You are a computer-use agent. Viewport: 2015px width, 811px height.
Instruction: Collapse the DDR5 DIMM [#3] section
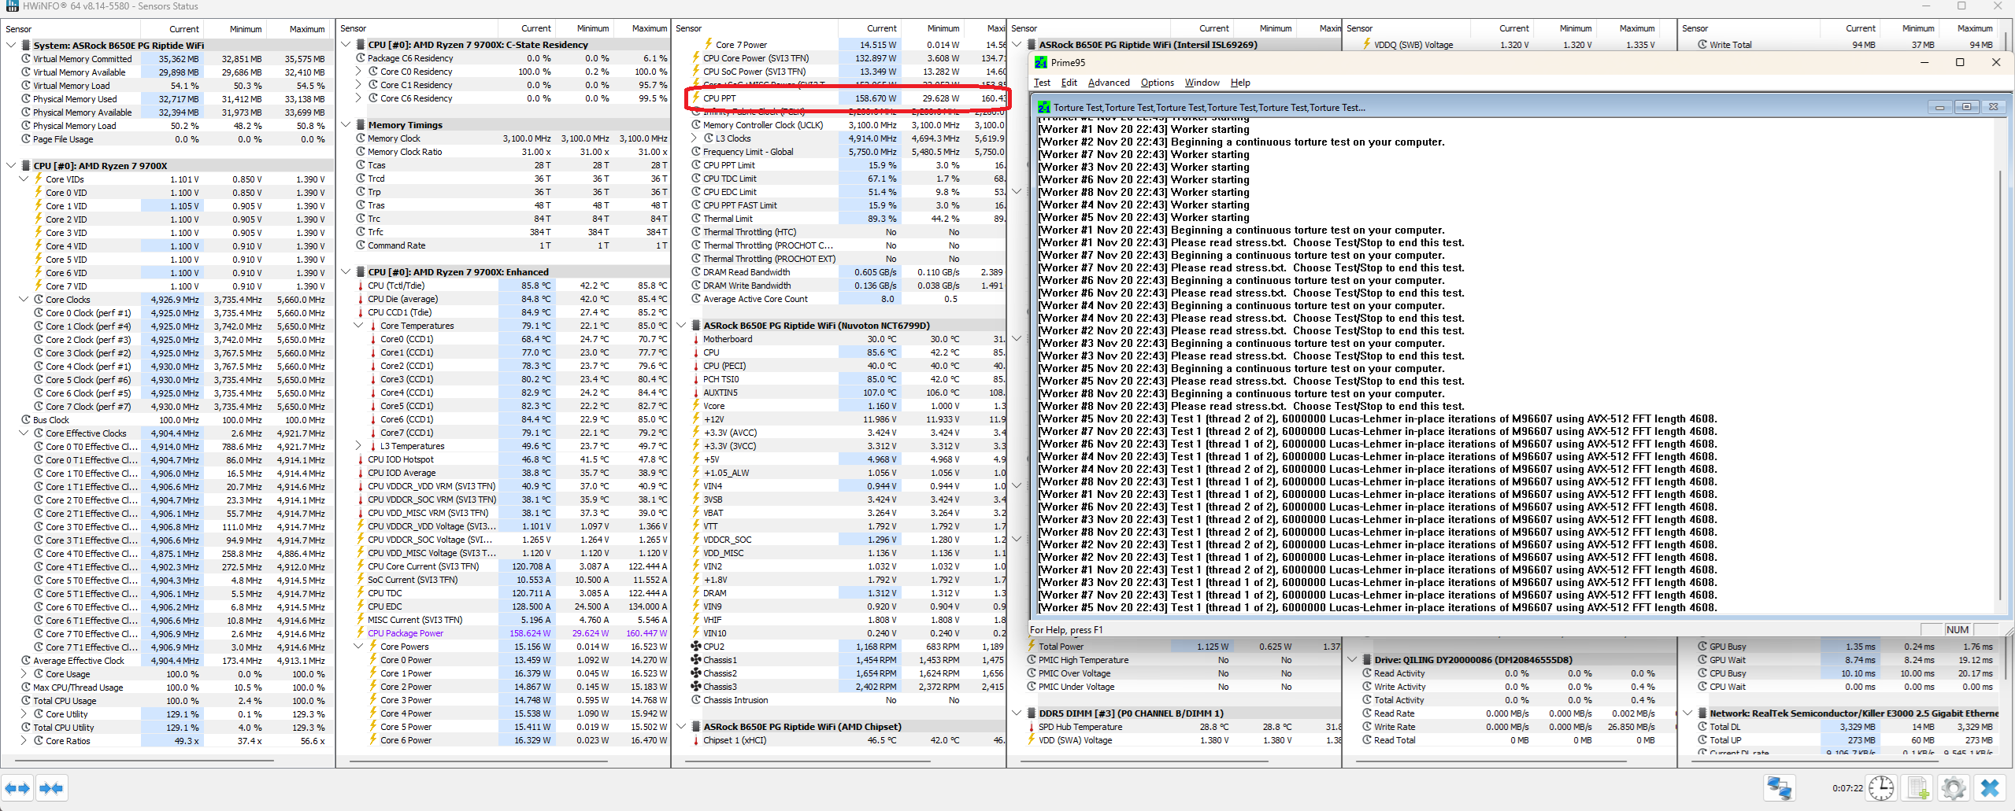[1017, 713]
